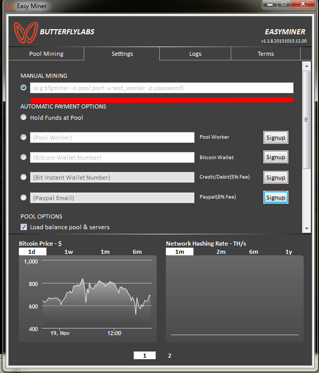Click the Paypal(8% Fee) label
Viewport: 319px width, 373px height.
pos(217,196)
